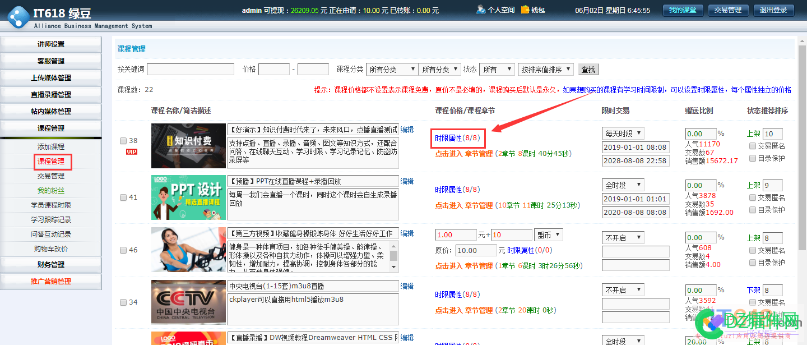Open 章节管理 link for course 41

point(464,205)
